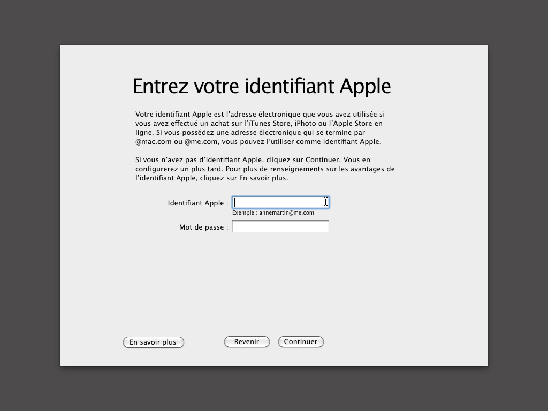
Task: Click the 'Identifiant Apple :' field label
Action: point(197,203)
